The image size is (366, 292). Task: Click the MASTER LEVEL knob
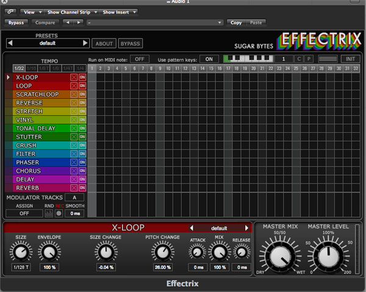[x=328, y=256]
